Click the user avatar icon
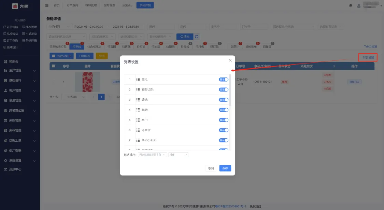 click(358, 5)
